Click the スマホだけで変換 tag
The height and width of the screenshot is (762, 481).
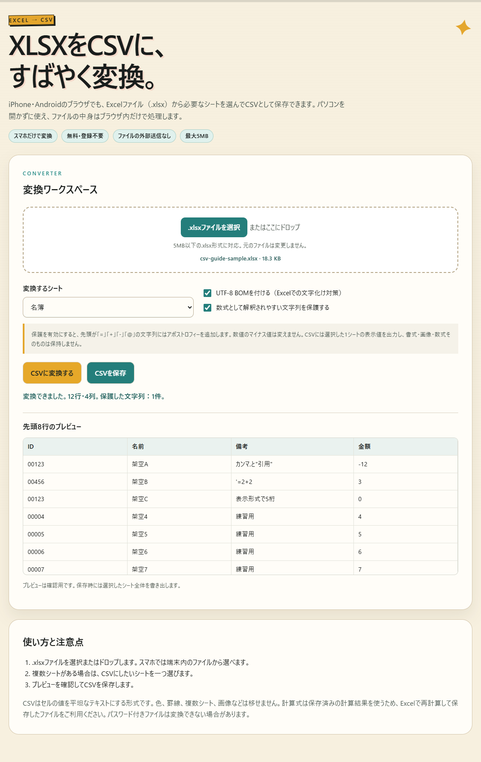click(33, 136)
